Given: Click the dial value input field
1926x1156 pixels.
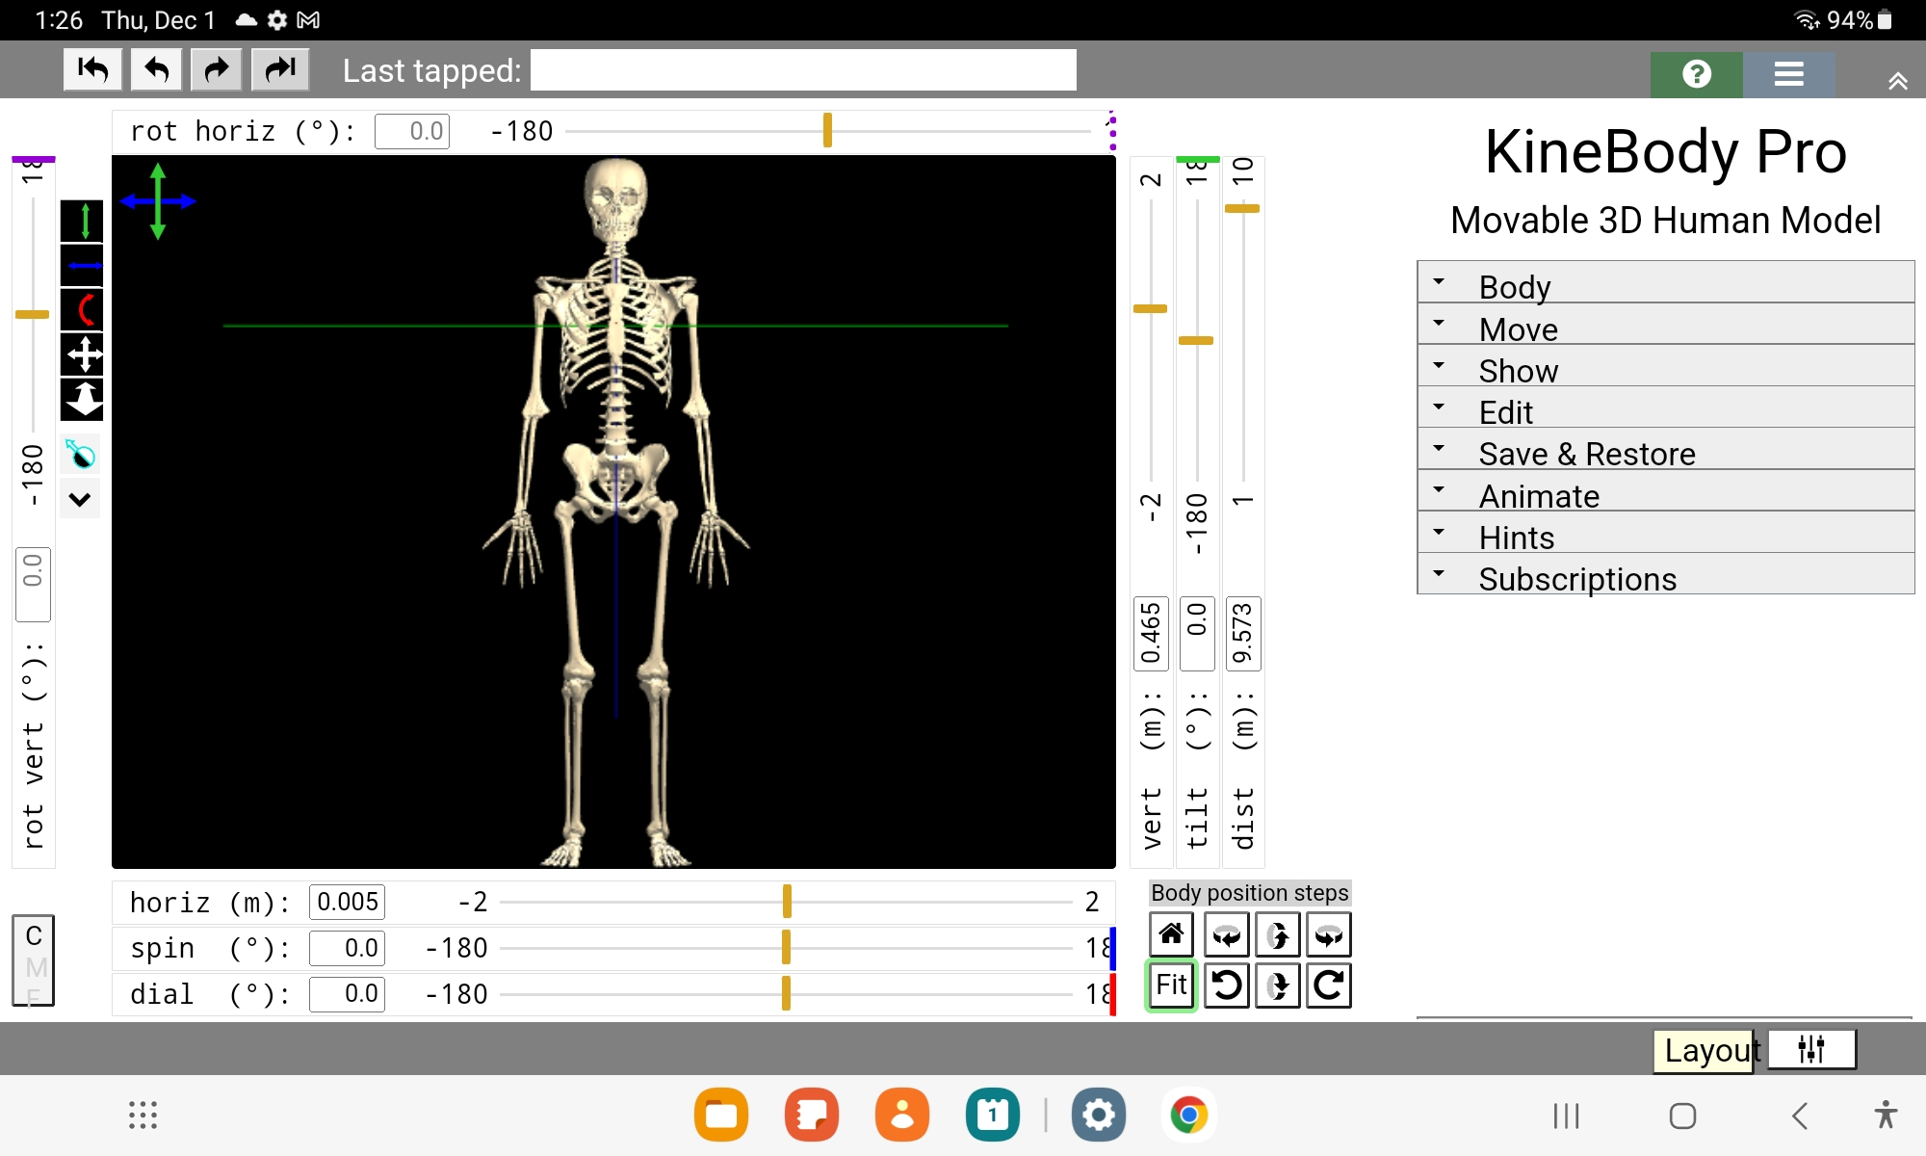Looking at the screenshot, I should tap(347, 993).
